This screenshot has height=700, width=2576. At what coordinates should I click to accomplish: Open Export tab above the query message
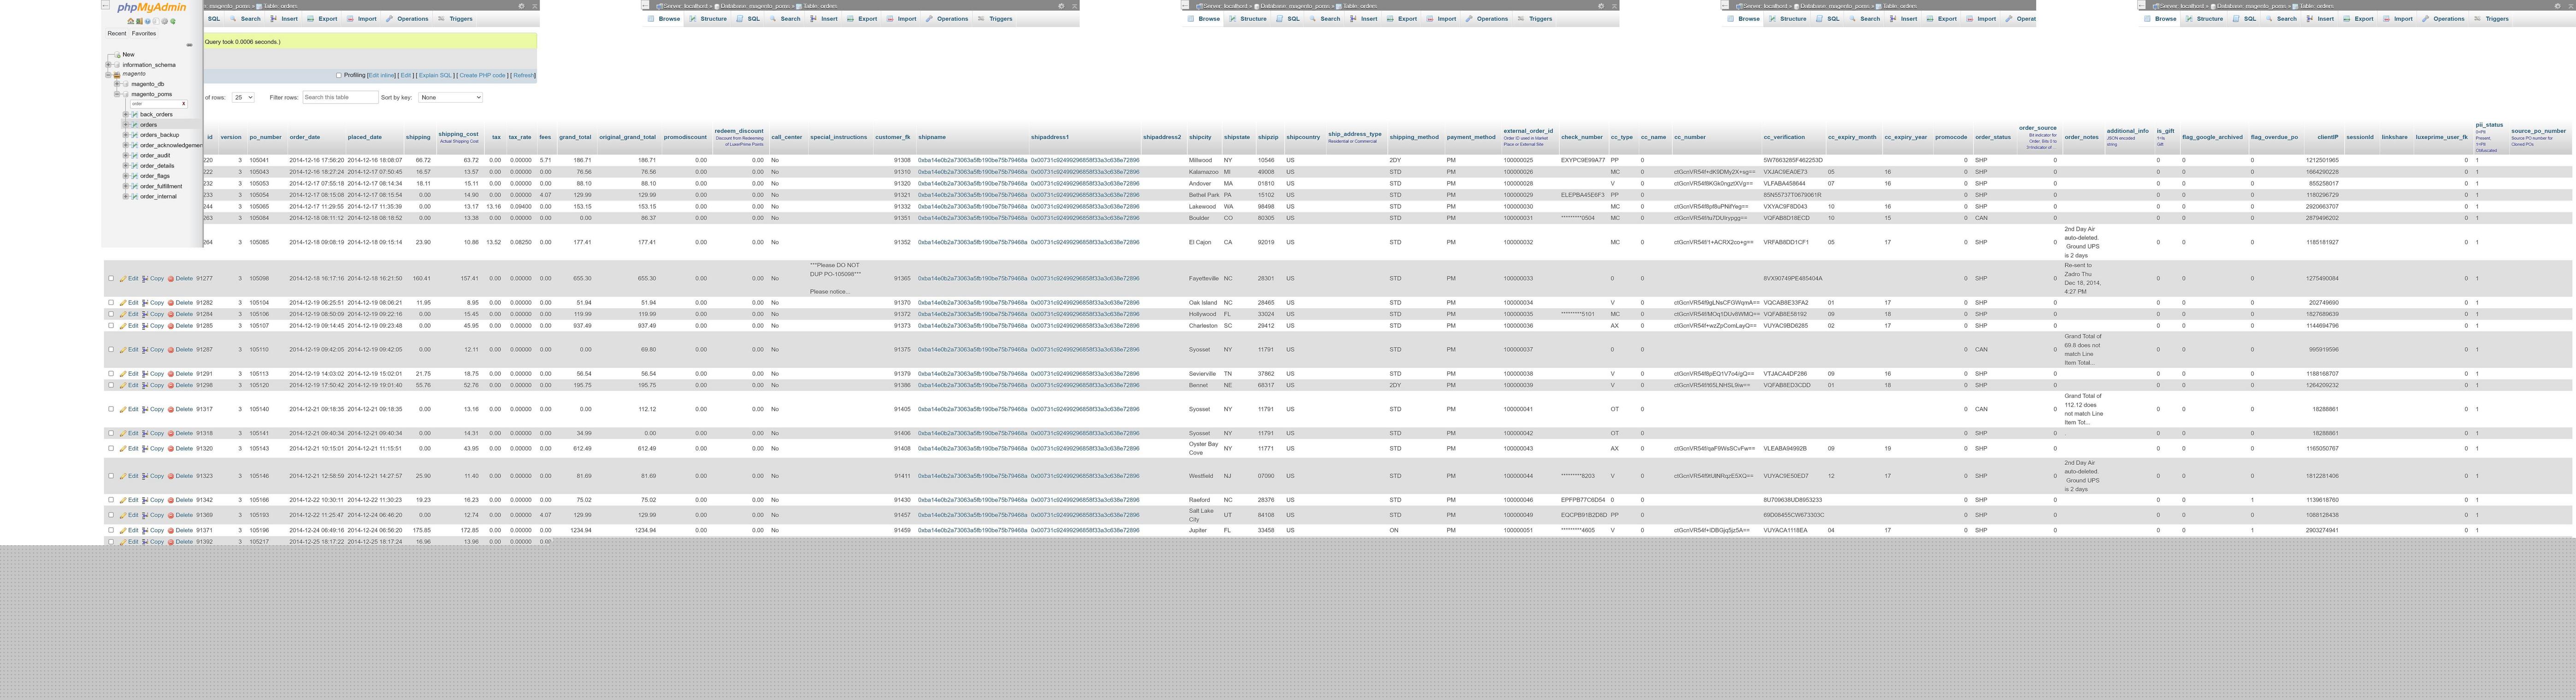[x=323, y=19]
